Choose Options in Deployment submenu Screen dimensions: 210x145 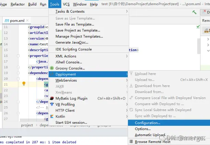coord(169,129)
